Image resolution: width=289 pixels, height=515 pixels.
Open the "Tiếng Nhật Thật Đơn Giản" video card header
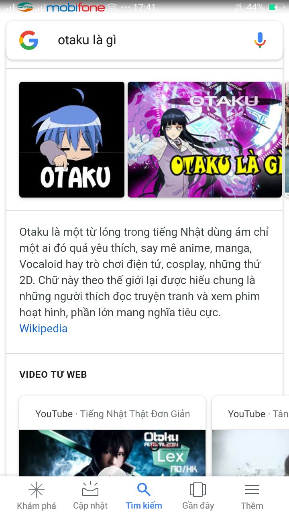click(x=112, y=414)
